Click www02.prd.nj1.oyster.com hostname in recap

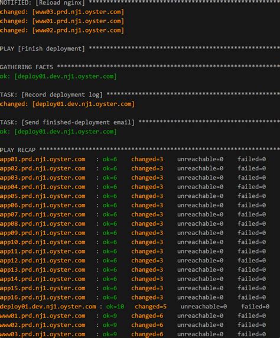click(x=43, y=325)
